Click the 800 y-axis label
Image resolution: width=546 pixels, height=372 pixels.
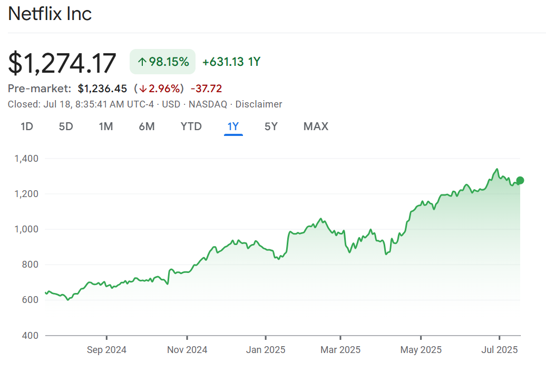pyautogui.click(x=30, y=265)
